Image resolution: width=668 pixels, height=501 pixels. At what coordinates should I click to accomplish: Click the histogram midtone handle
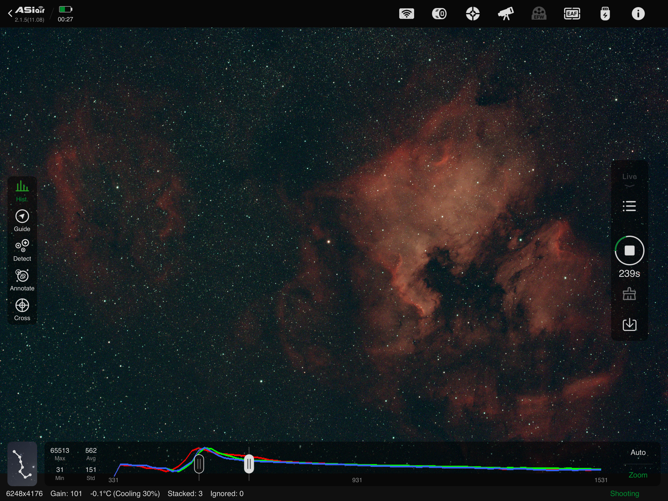(249, 464)
